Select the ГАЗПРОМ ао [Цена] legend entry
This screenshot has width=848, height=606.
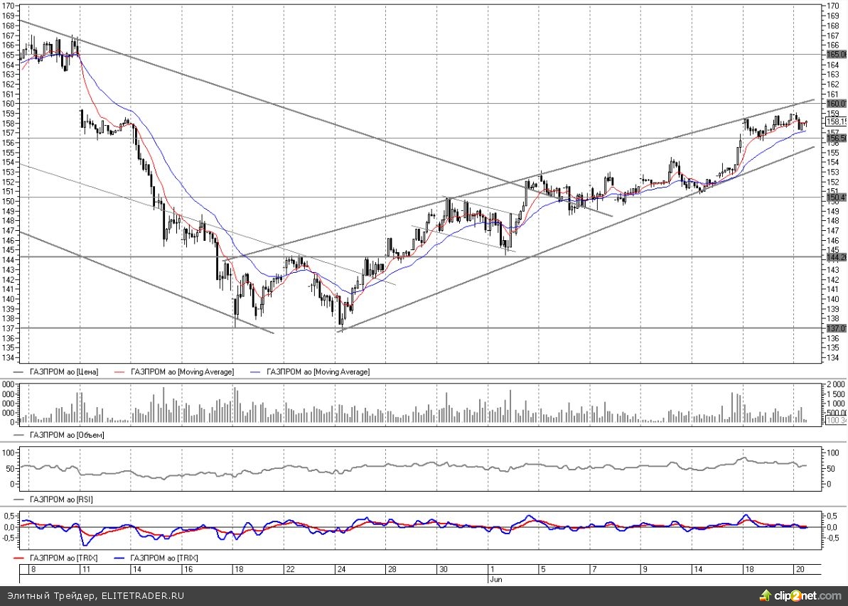pos(63,372)
